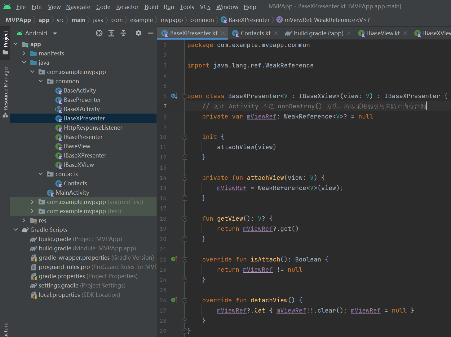451x337 pixels.
Task: Collapse com.example.mvpapp package
Action: click(33, 72)
